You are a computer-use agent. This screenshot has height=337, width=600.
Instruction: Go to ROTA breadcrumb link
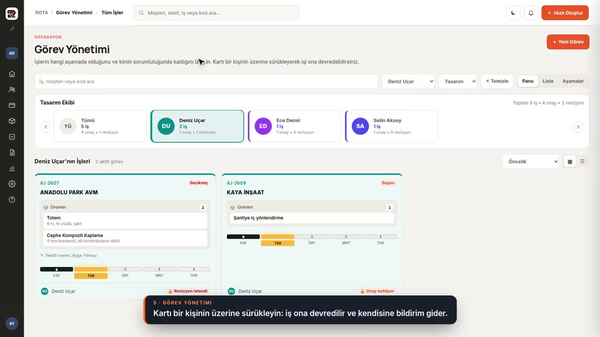point(42,13)
